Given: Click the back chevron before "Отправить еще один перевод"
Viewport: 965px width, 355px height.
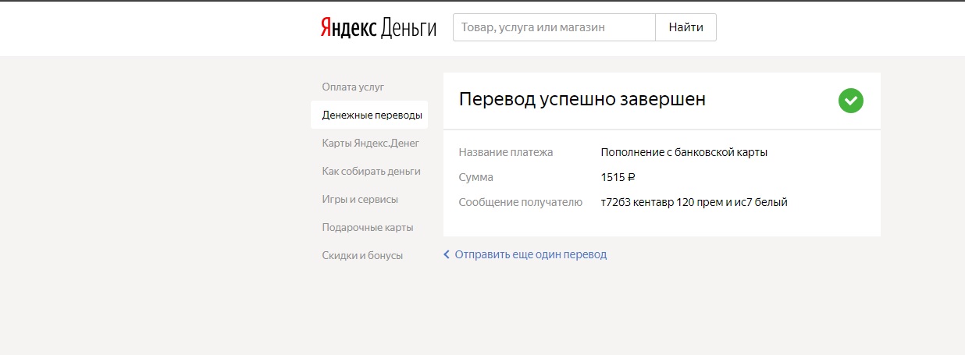Looking at the screenshot, I should click(x=447, y=254).
